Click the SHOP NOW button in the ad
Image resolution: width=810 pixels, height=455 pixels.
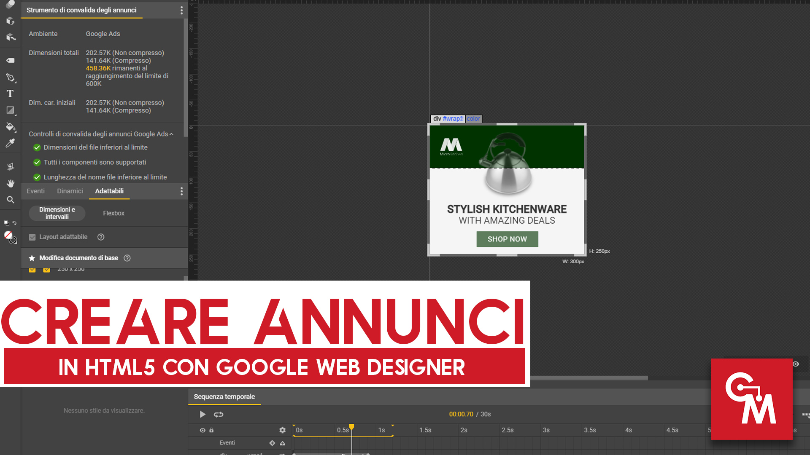tap(507, 239)
